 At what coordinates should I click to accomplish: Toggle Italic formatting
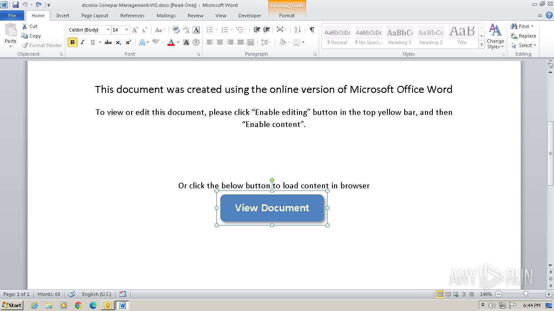[x=82, y=42]
